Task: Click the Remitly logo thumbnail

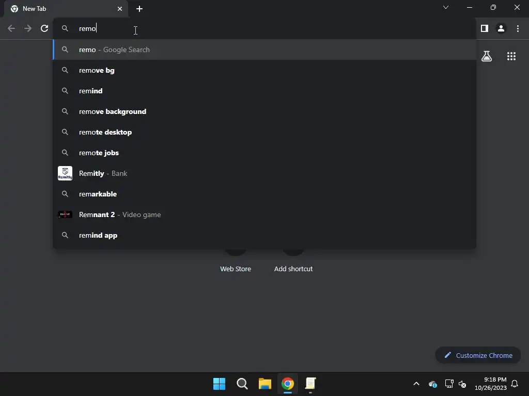Action: click(65, 173)
